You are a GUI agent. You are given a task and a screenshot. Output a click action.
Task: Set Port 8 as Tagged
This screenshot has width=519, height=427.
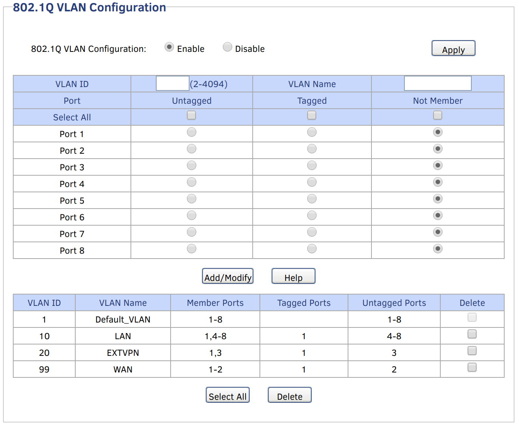point(311,249)
